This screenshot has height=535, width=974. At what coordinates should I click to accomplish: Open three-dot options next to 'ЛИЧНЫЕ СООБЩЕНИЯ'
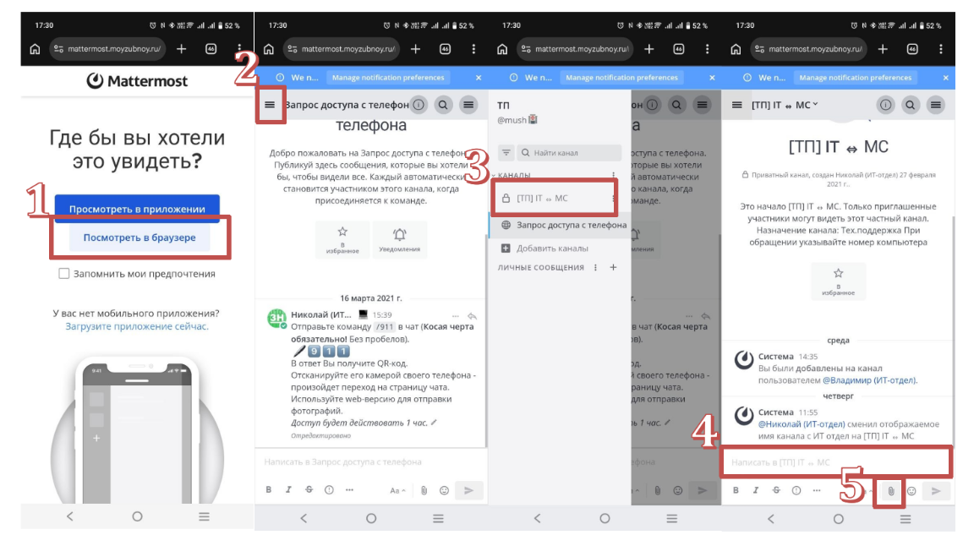(595, 267)
